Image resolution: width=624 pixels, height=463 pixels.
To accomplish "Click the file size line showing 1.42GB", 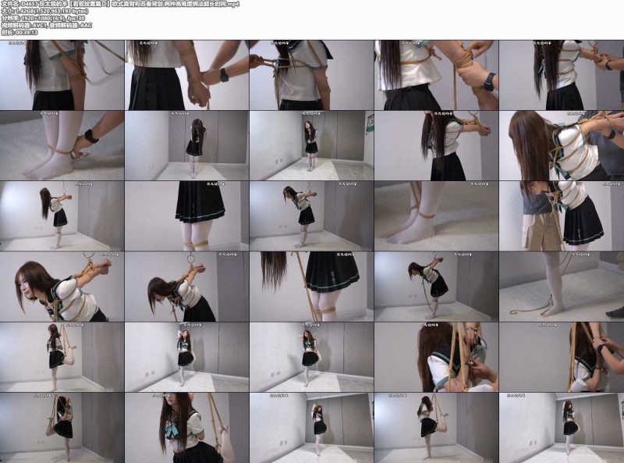I will pyautogui.click(x=45, y=11).
